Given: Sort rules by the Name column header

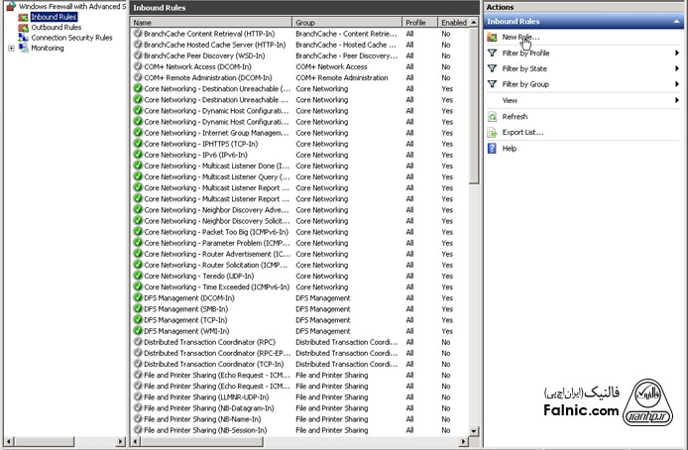Looking at the screenshot, I should [210, 22].
